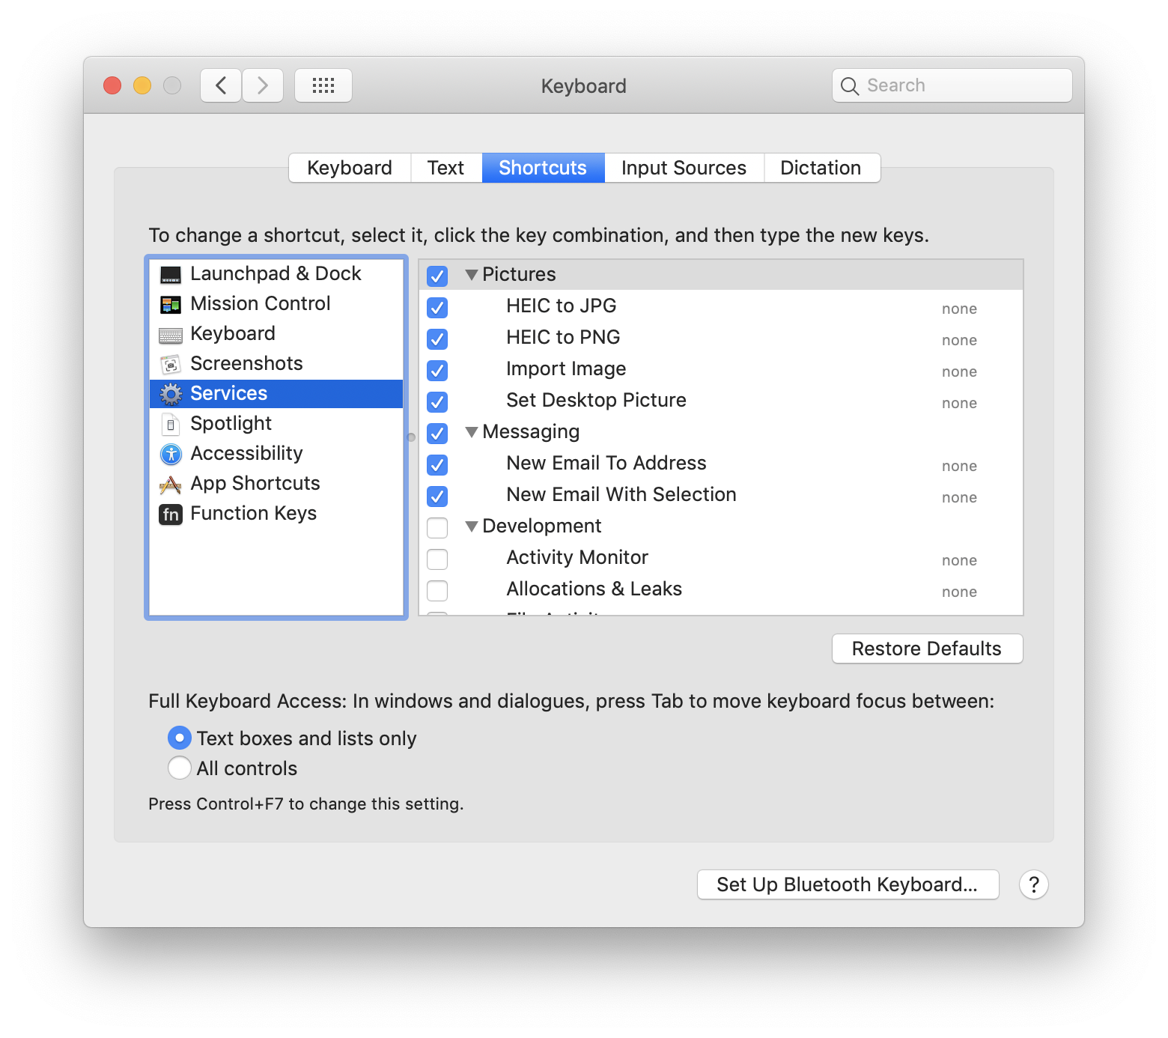
Task: Switch to the Input Sources tab
Action: click(x=682, y=168)
